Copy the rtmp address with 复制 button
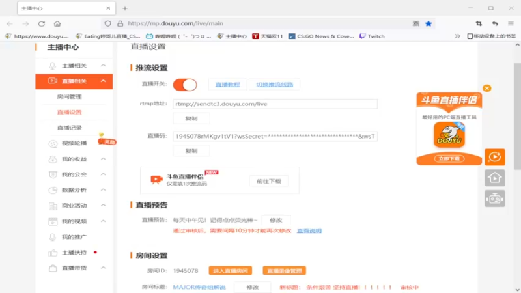The width and height of the screenshot is (521, 293). [x=191, y=119]
